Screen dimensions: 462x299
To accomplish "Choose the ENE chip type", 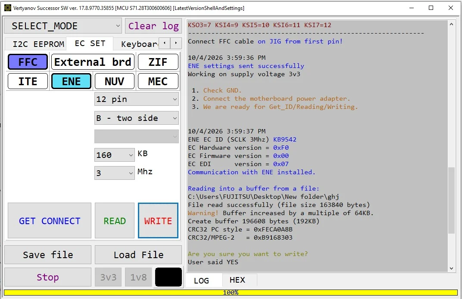I will point(71,81).
